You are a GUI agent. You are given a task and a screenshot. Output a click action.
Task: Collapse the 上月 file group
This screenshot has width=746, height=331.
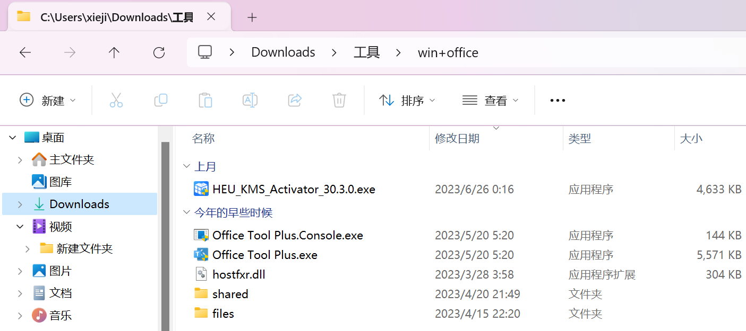point(186,166)
